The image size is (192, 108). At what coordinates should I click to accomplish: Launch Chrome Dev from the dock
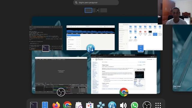click(x=67, y=105)
